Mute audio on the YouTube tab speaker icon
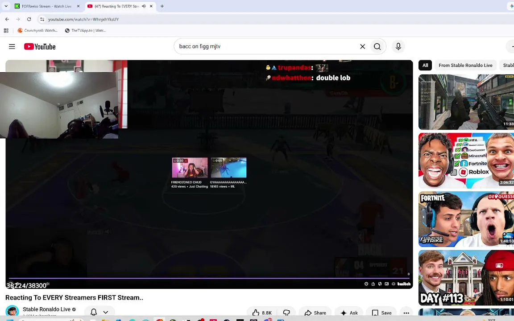Screen dimensions: 514x321 [x=144, y=6]
